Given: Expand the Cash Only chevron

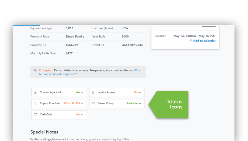Looking at the screenshot, I should click(x=82, y=115).
